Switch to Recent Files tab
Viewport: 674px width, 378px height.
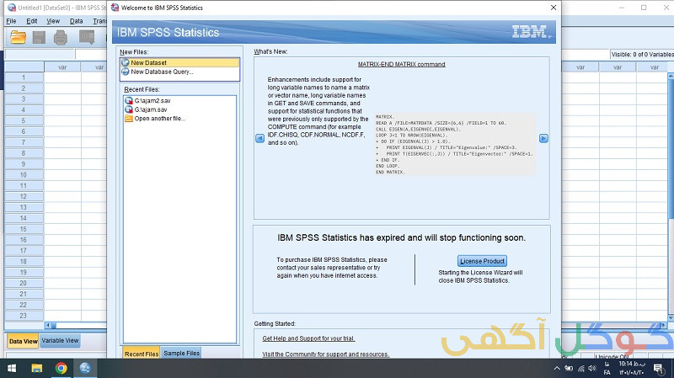pos(142,354)
